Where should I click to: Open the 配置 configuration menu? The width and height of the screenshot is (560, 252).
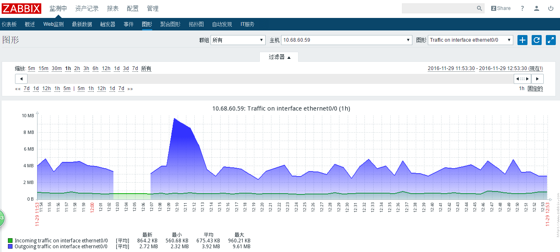(x=133, y=8)
